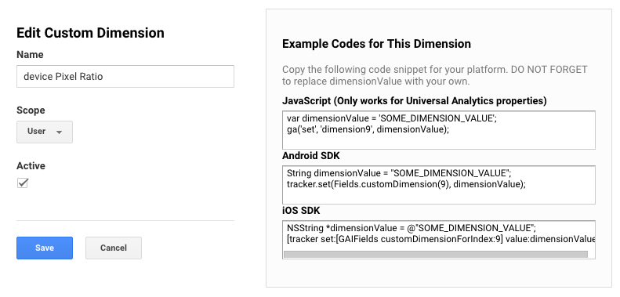
Task: Click the Active label text
Action: pyautogui.click(x=31, y=165)
